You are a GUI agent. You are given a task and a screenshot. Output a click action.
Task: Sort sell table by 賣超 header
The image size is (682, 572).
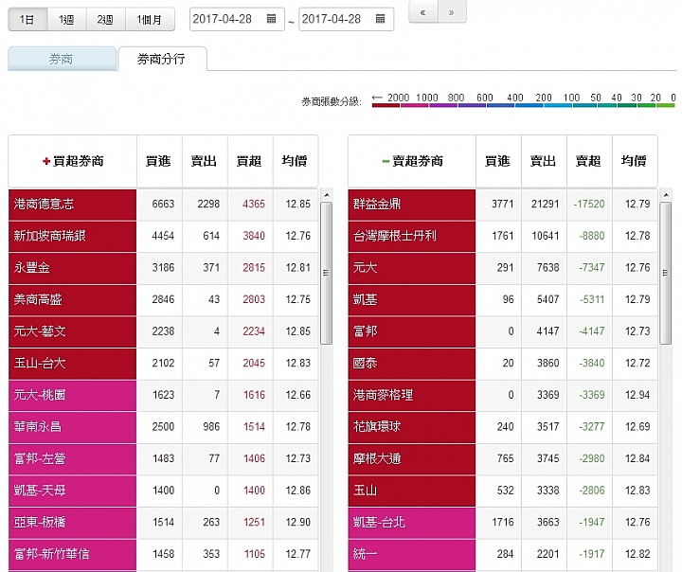pos(589,161)
